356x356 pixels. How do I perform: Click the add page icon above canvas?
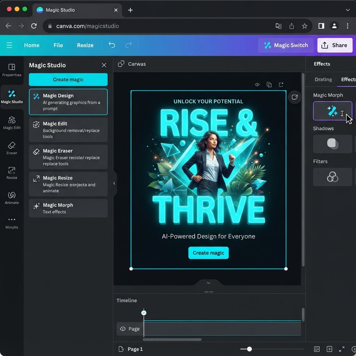(x=281, y=85)
